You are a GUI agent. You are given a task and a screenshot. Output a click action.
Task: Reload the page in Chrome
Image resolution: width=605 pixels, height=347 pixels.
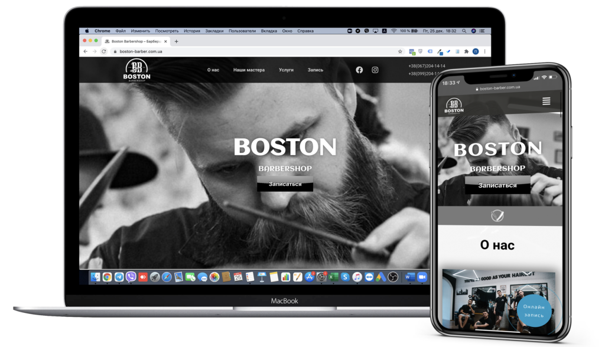coord(104,51)
